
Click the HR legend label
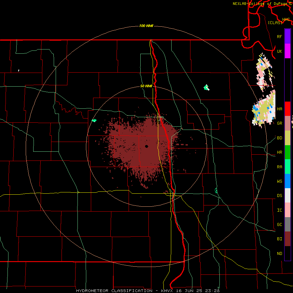(279, 152)
